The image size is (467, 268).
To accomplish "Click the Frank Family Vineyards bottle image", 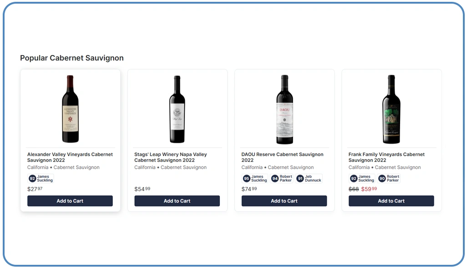I will pos(391,109).
